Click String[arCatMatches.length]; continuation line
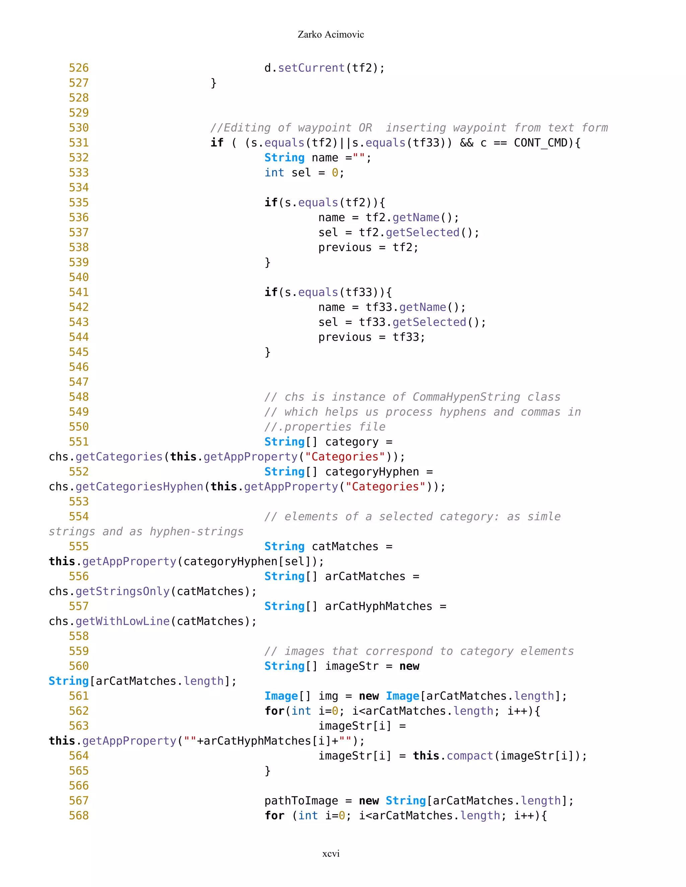This screenshot has width=686, height=887. point(143,681)
